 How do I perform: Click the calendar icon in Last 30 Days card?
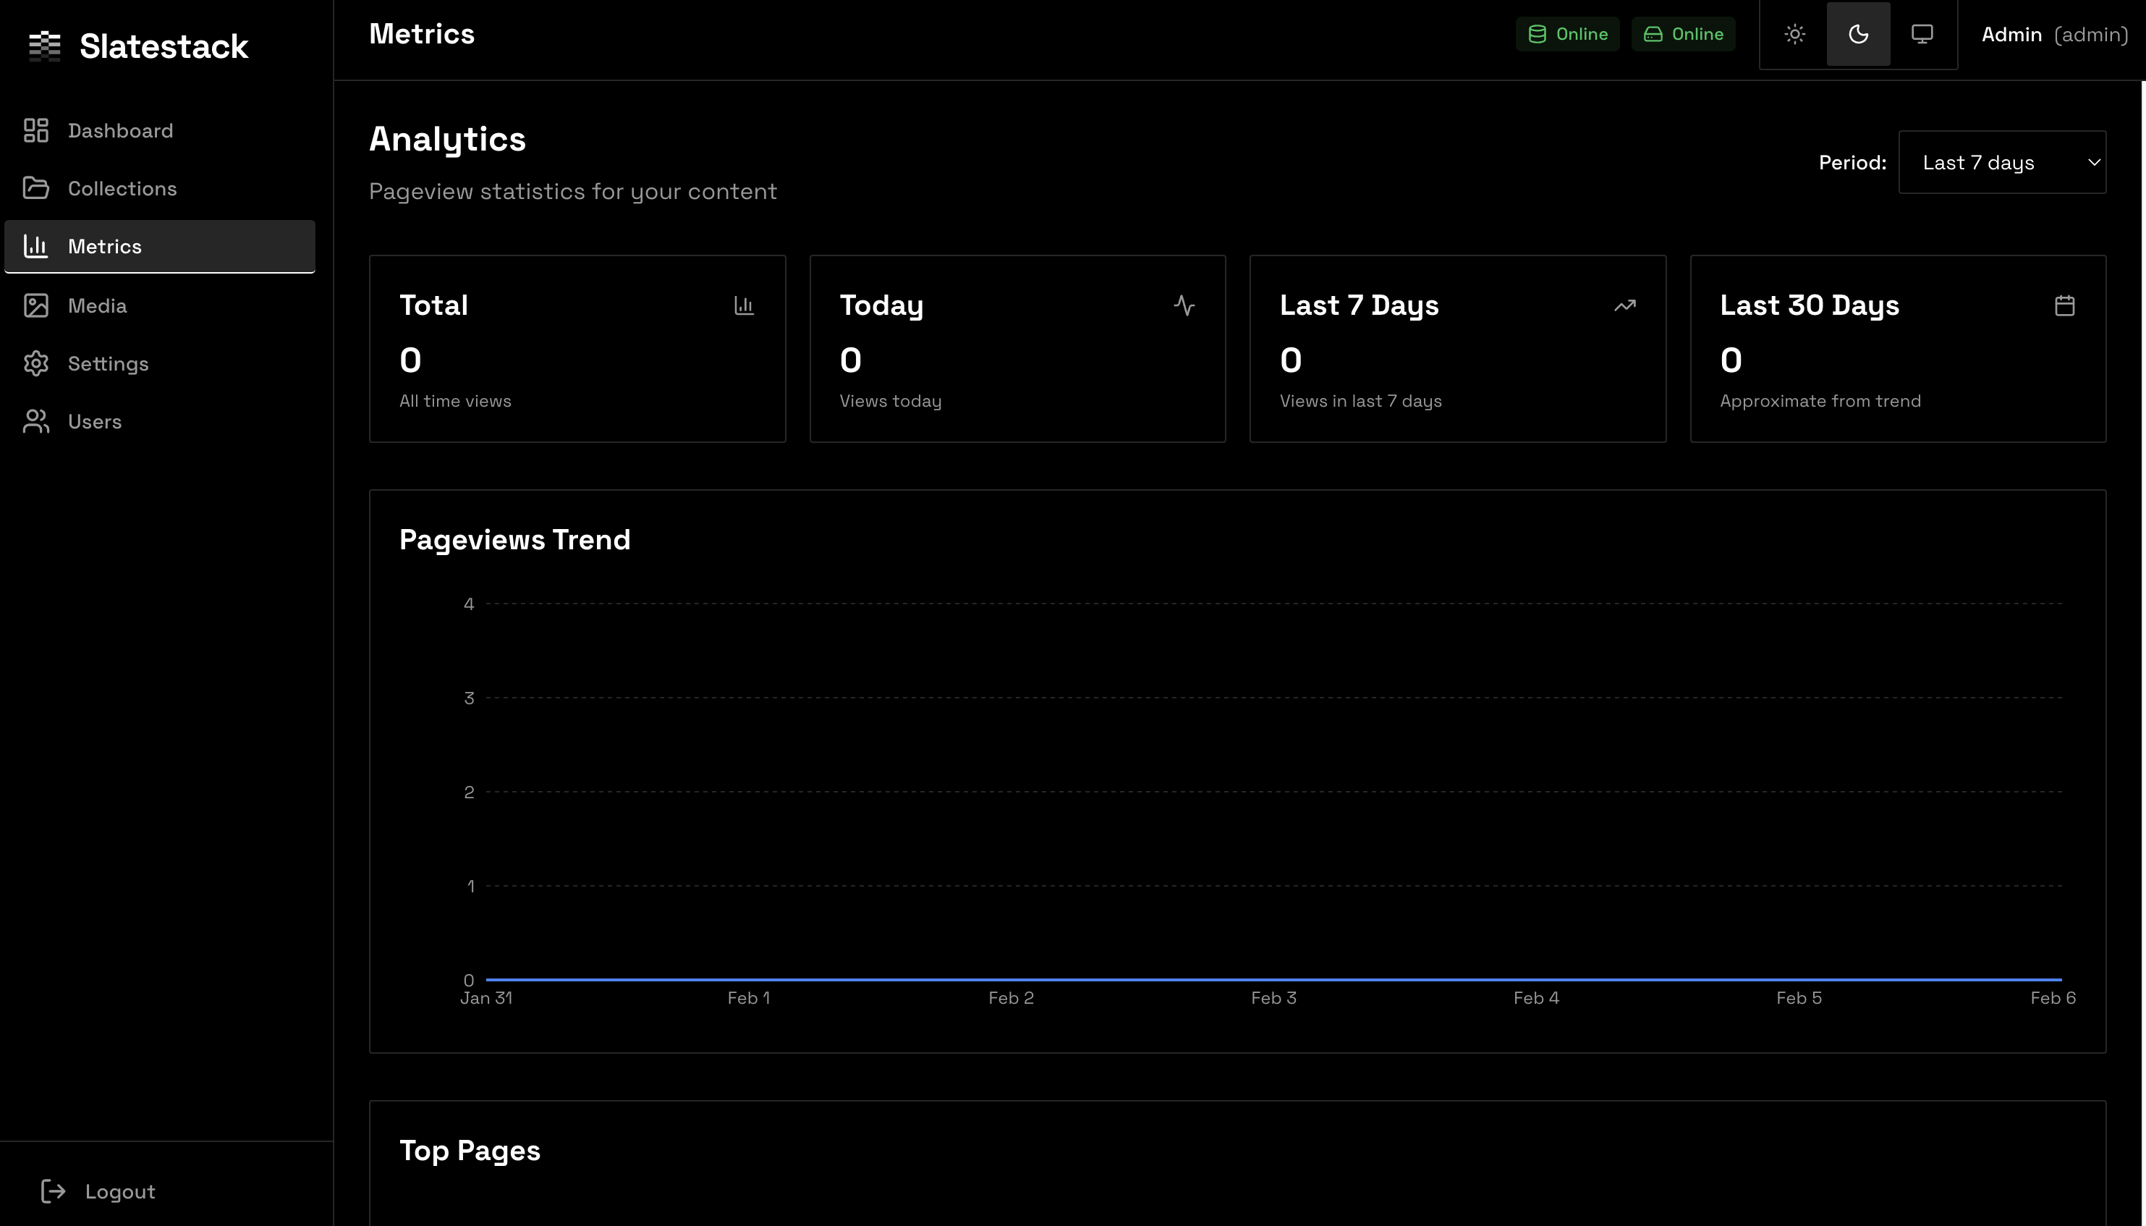pyautogui.click(x=2064, y=305)
